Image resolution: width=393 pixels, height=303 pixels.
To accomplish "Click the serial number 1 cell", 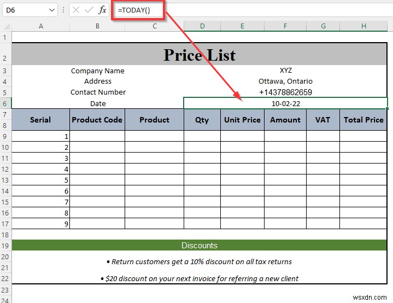I will 40,136.
